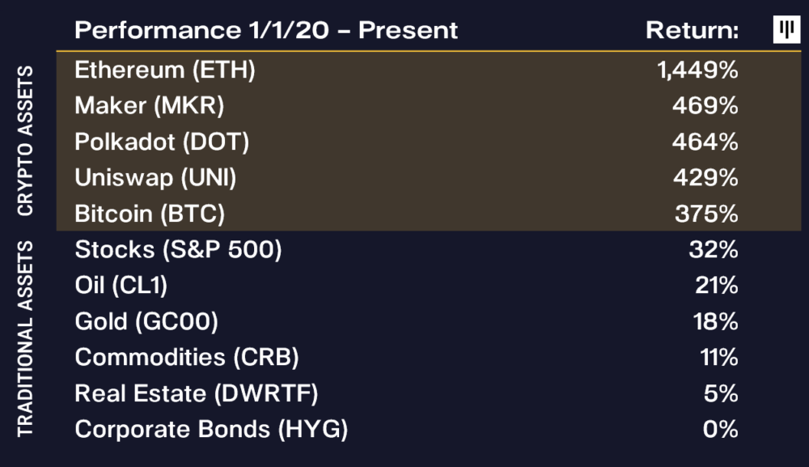Click the Corporate Bonds (HYG) label
The image size is (809, 467).
click(211, 429)
